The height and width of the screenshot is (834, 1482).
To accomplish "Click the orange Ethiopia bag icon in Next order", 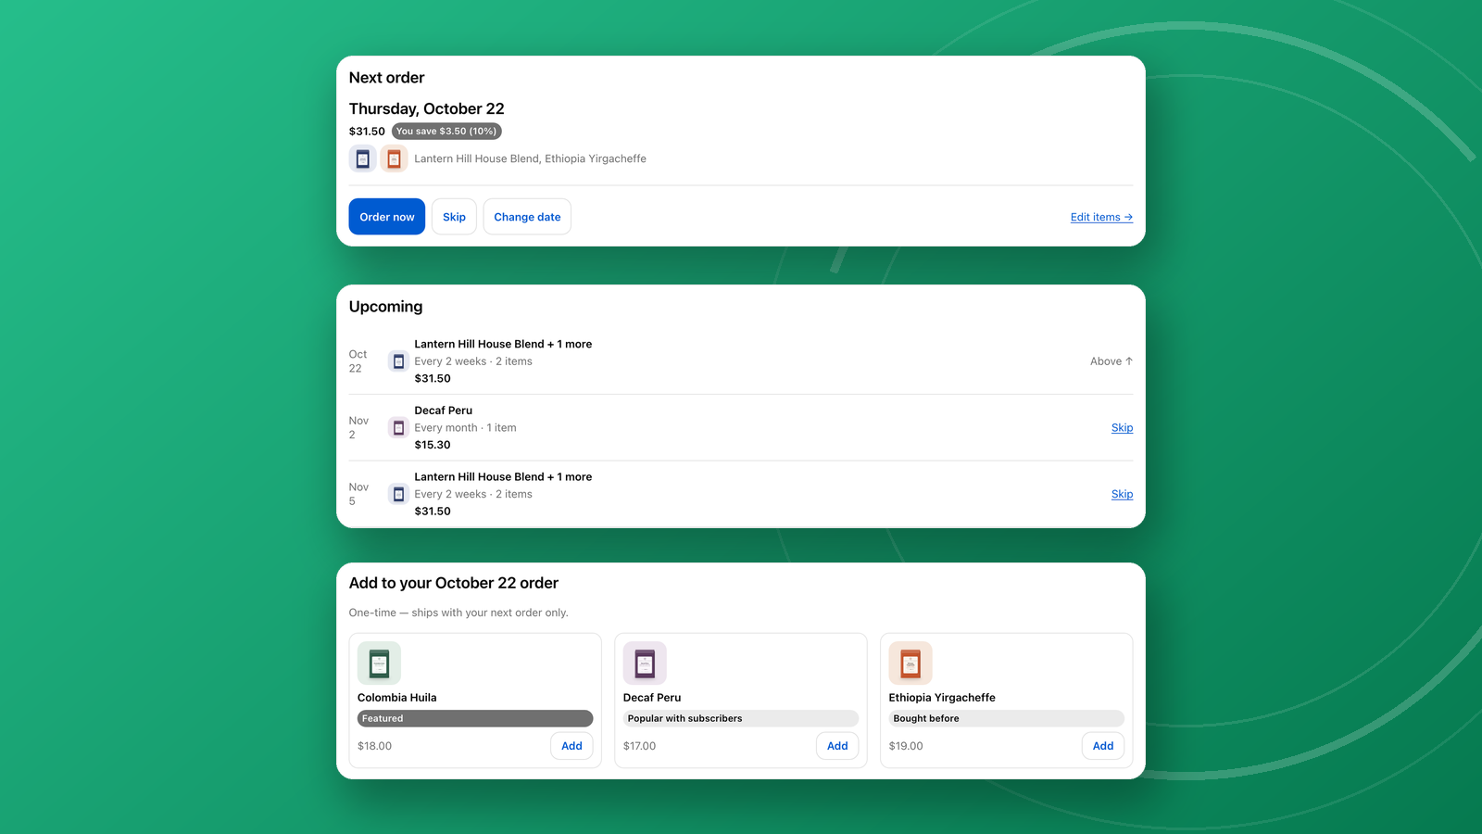I will (x=394, y=158).
